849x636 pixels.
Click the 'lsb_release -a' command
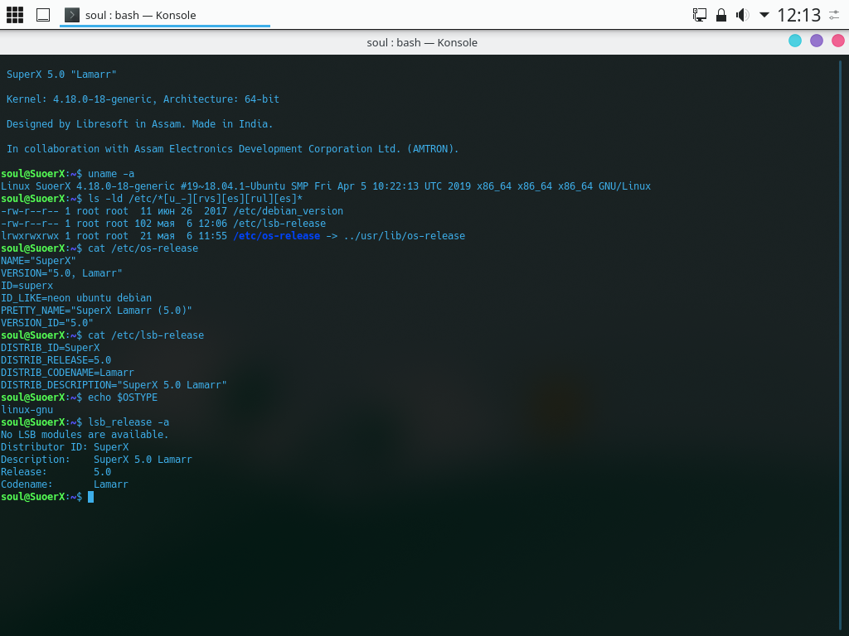click(x=129, y=422)
